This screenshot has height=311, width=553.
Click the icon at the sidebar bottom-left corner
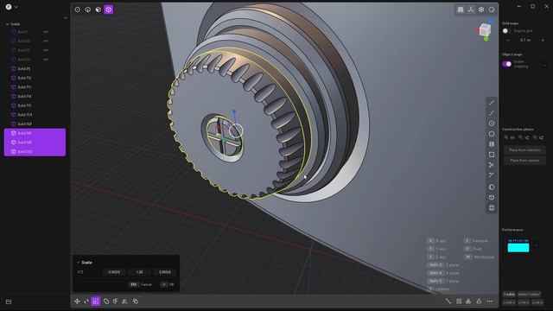pyautogui.click(x=9, y=301)
